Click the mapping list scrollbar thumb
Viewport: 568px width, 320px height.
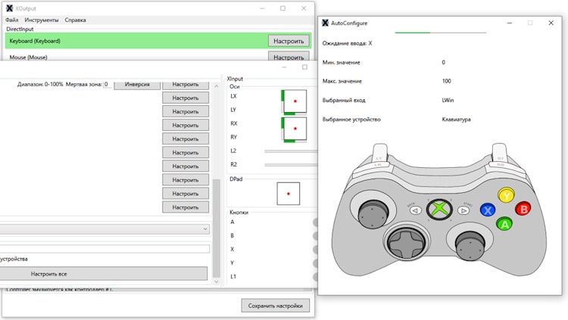[217, 228]
